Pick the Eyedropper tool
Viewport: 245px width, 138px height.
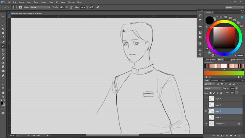coord(3,37)
